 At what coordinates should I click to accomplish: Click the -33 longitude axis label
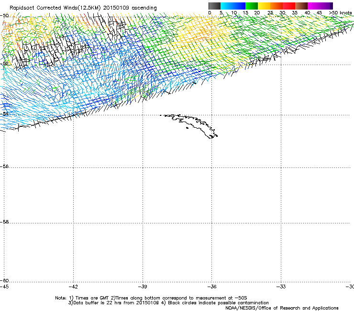(281, 287)
